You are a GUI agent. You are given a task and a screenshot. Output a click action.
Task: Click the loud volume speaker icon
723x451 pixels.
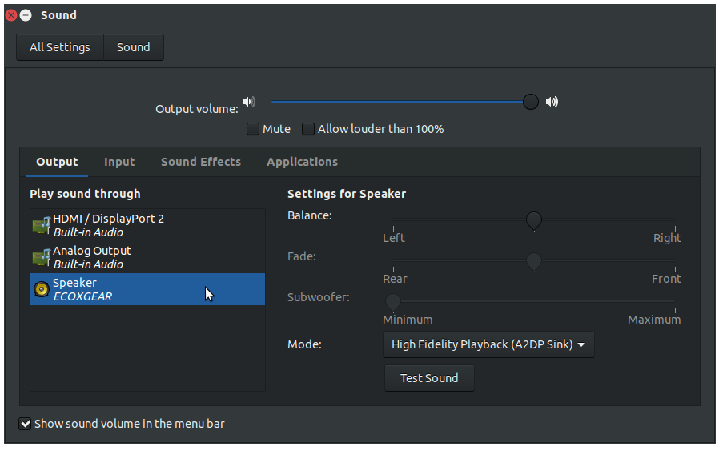point(552,102)
